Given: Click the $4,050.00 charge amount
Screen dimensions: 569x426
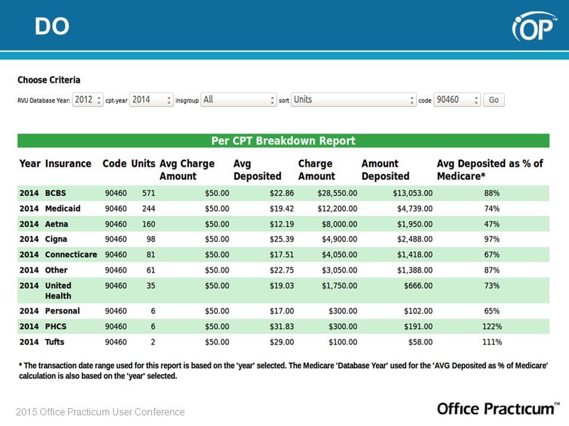Looking at the screenshot, I should coord(339,255).
